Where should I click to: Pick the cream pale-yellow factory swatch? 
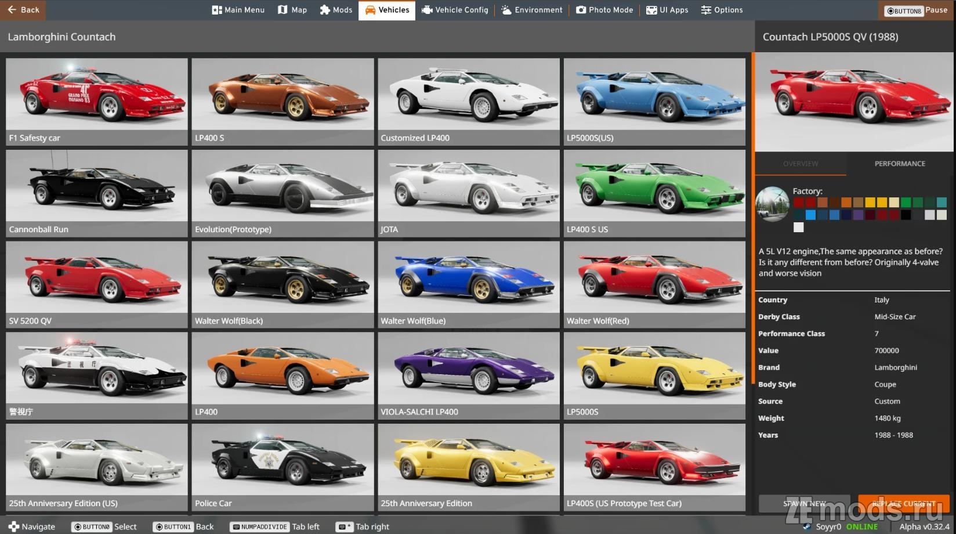tap(894, 202)
